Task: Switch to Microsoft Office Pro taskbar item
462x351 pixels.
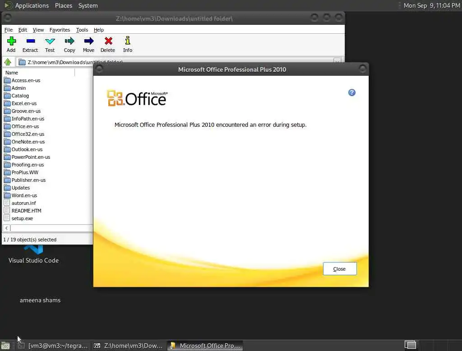Action: [x=205, y=346]
